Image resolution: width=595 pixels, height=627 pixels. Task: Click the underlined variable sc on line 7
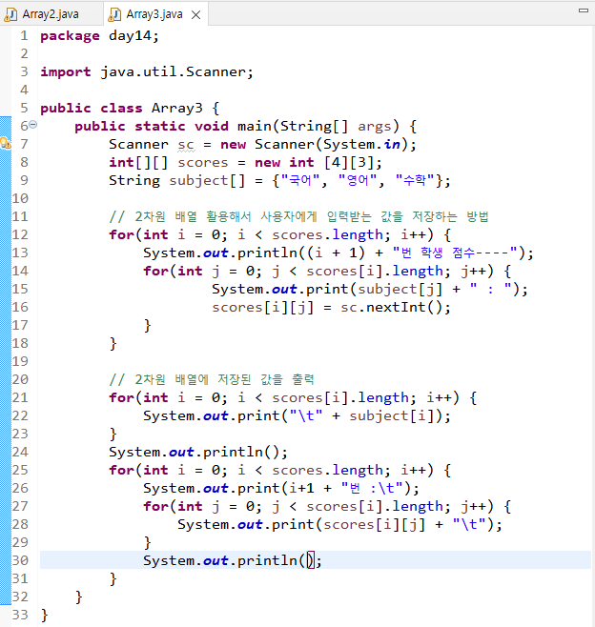186,144
